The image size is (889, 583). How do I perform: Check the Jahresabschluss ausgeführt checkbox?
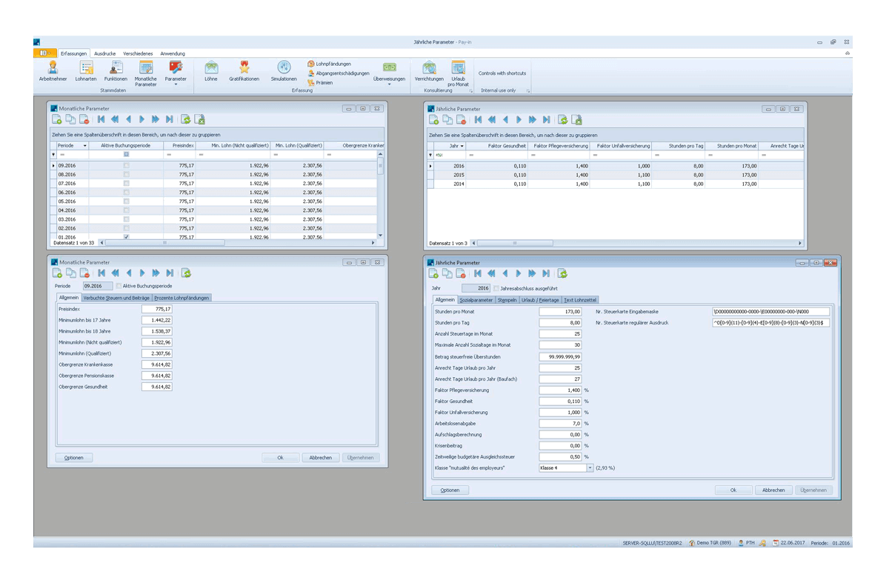click(x=496, y=288)
